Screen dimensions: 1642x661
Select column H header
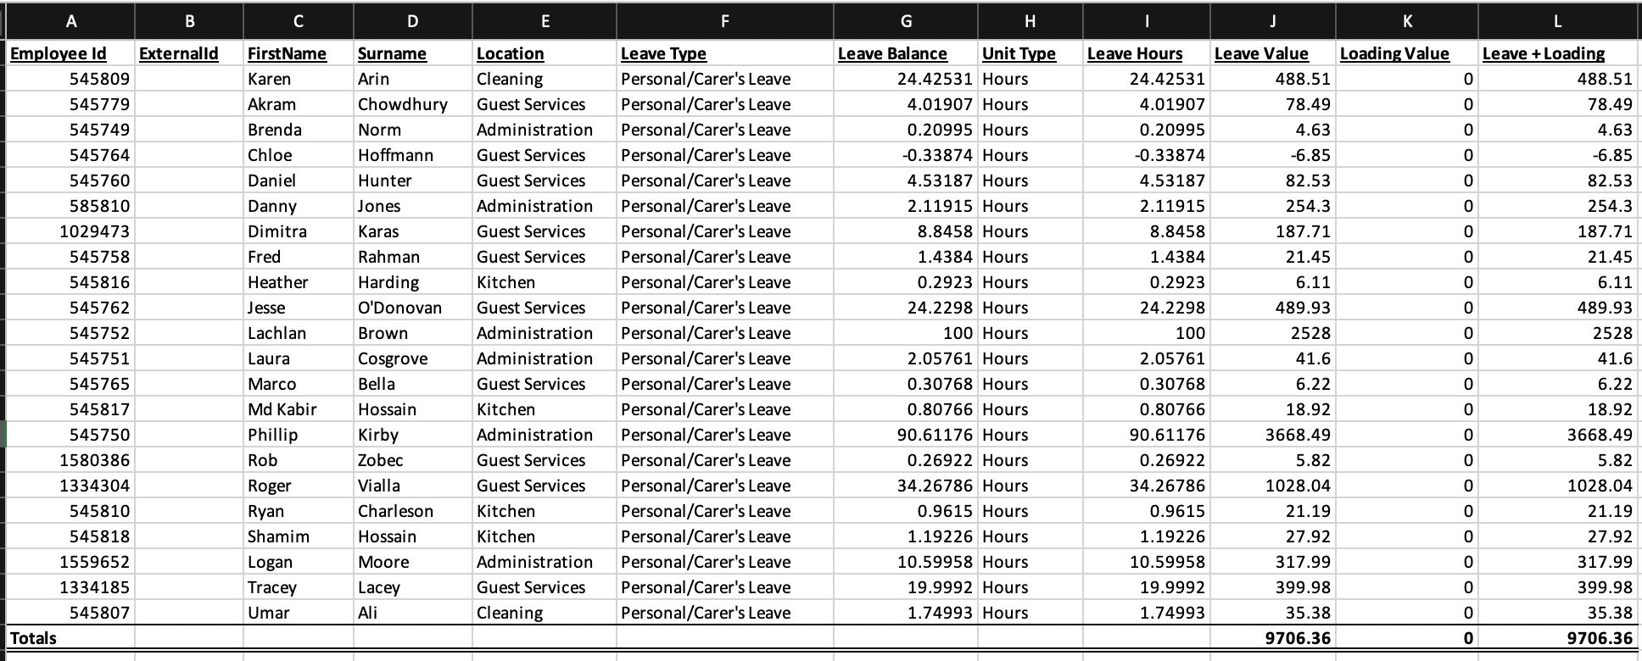(1030, 21)
